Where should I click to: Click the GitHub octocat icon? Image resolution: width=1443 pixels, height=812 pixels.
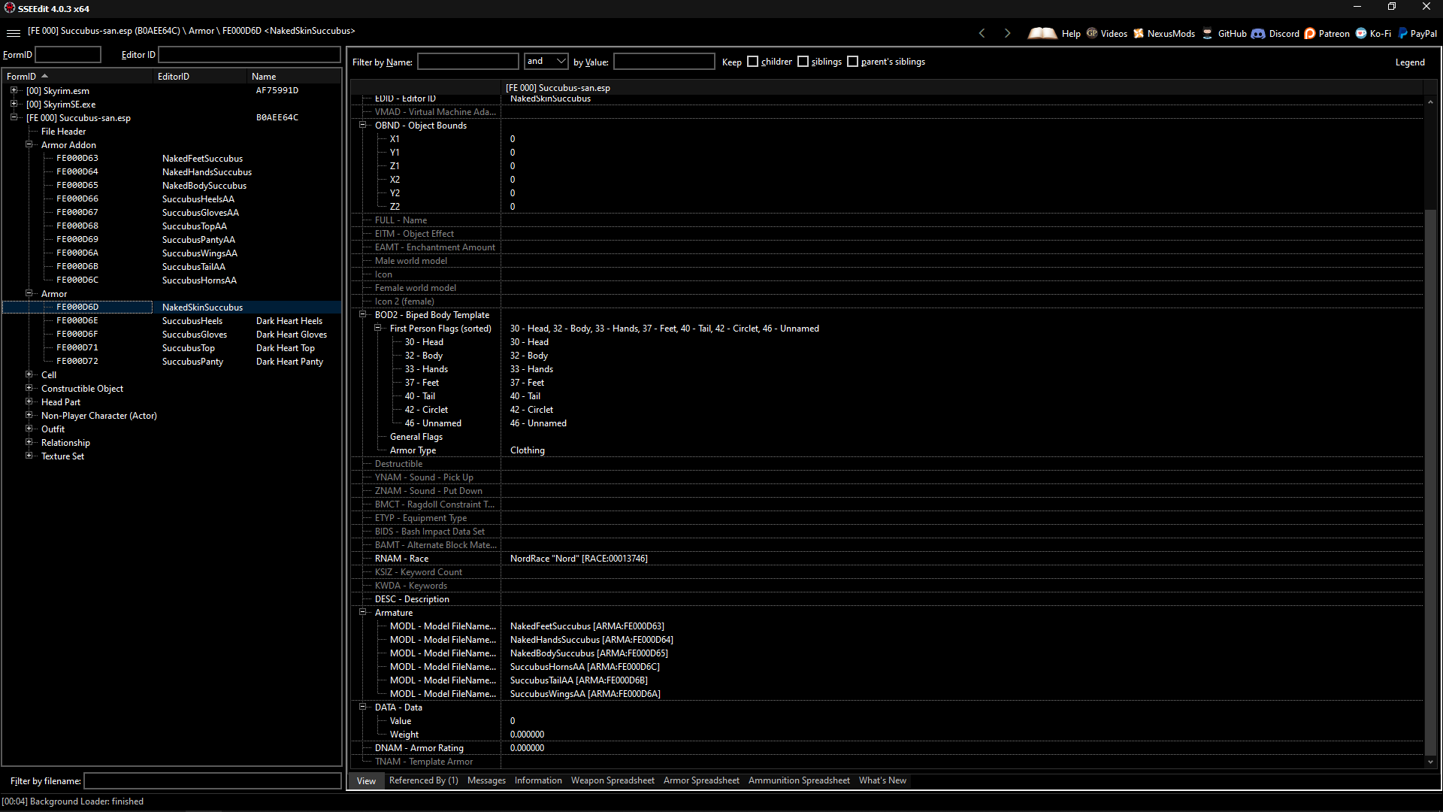pos(1207,33)
